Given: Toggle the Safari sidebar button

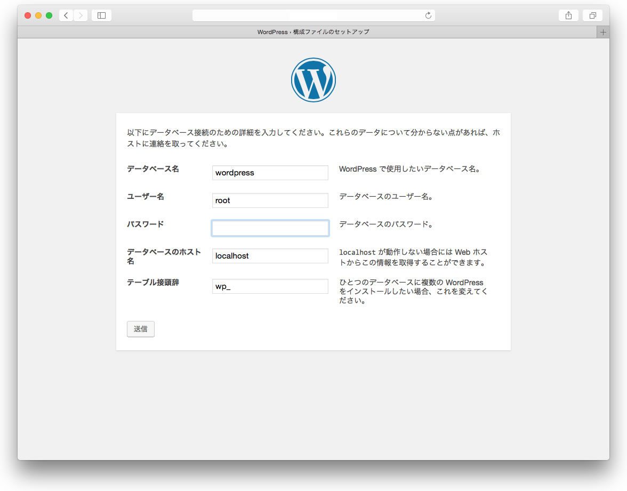Looking at the screenshot, I should (x=101, y=15).
